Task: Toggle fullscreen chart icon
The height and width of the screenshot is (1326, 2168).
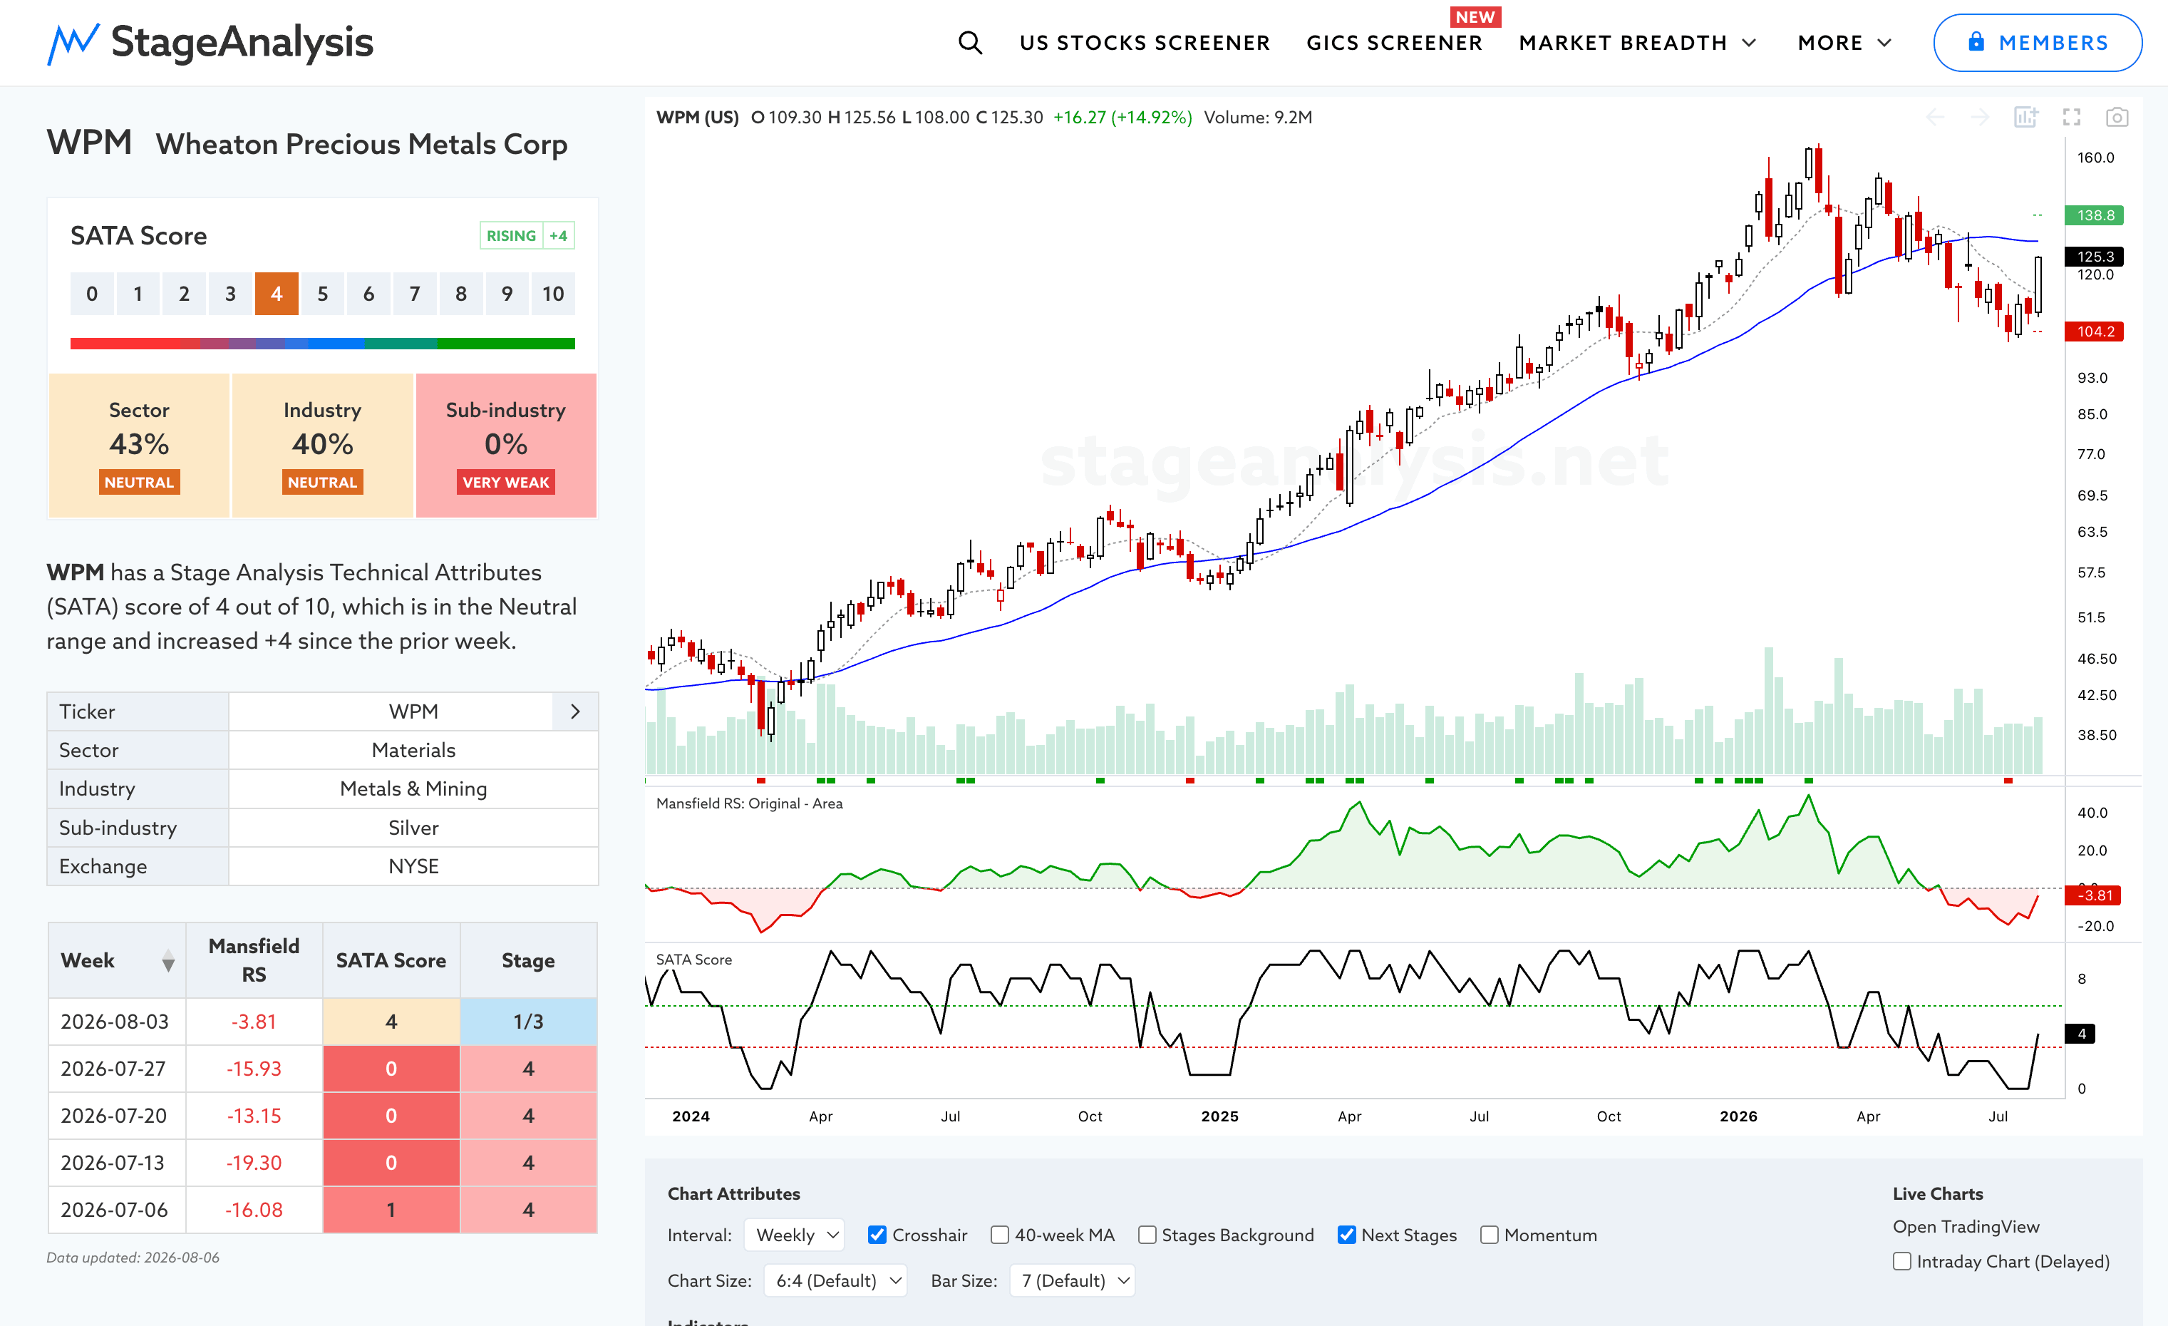Action: pos(2072,117)
